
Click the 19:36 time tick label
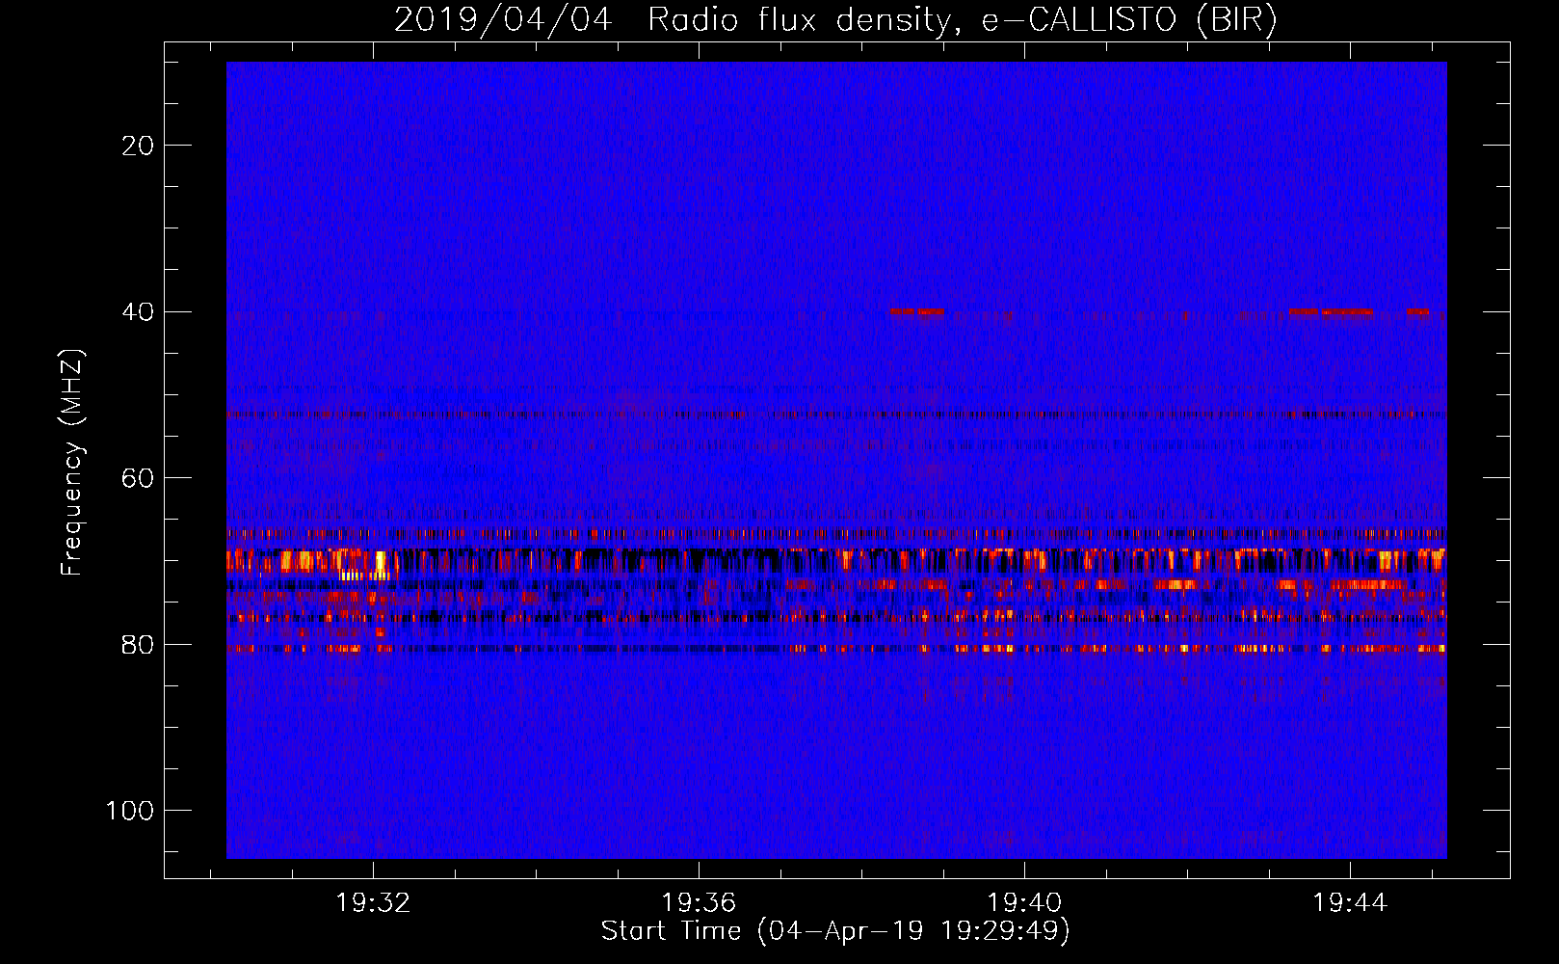click(699, 903)
